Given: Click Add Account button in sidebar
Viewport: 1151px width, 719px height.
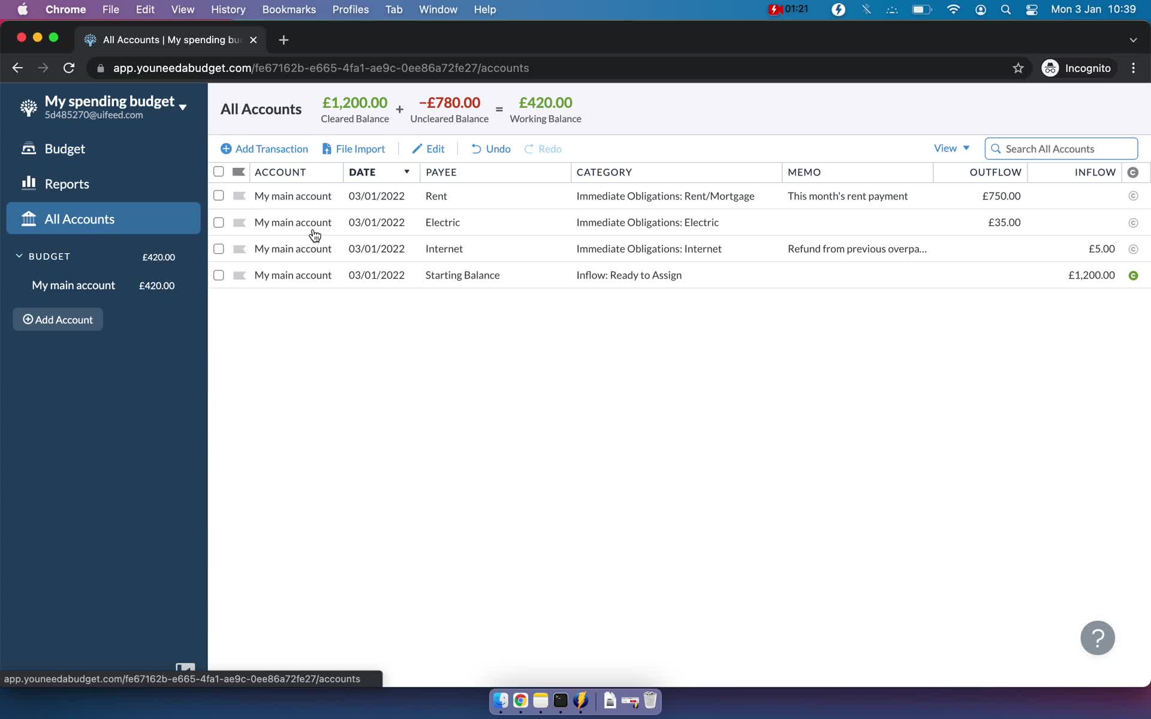Looking at the screenshot, I should pyautogui.click(x=57, y=319).
